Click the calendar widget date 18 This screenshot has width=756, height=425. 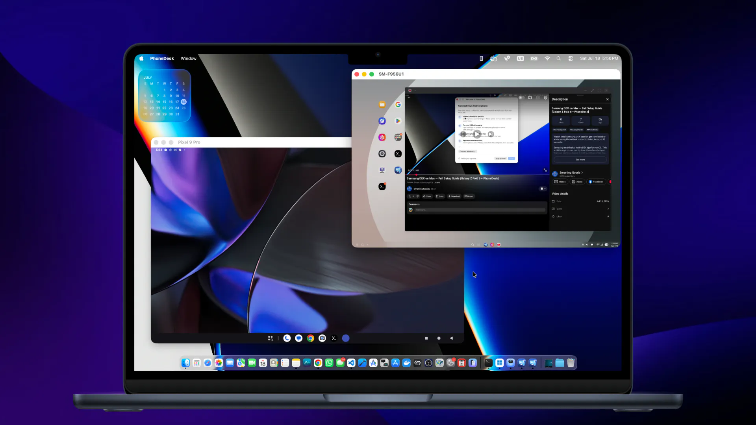183,102
